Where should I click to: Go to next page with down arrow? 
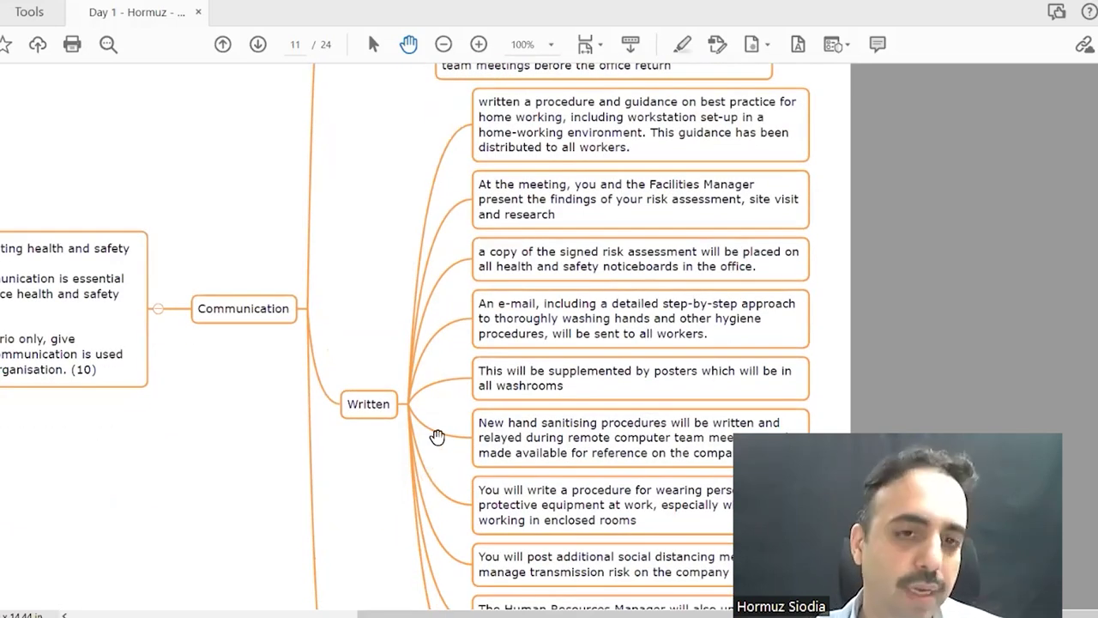(x=258, y=45)
